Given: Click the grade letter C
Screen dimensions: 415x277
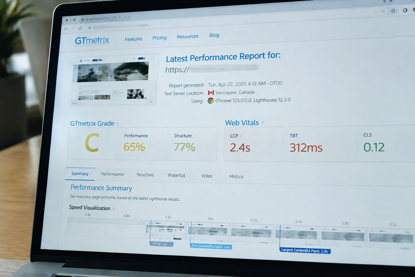Looking at the screenshot, I should tap(92, 142).
